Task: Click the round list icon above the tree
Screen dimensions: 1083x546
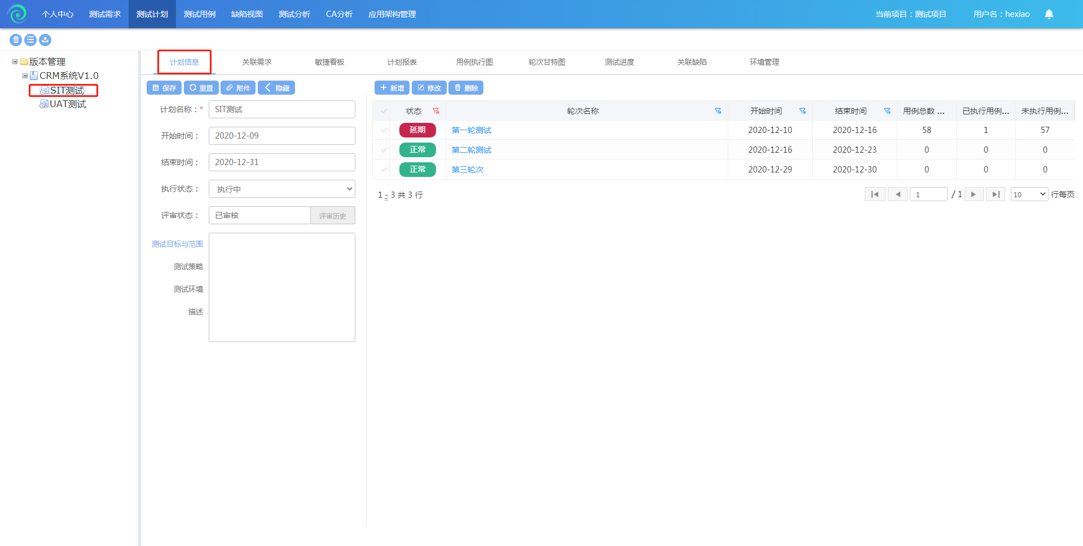Action: (x=30, y=40)
